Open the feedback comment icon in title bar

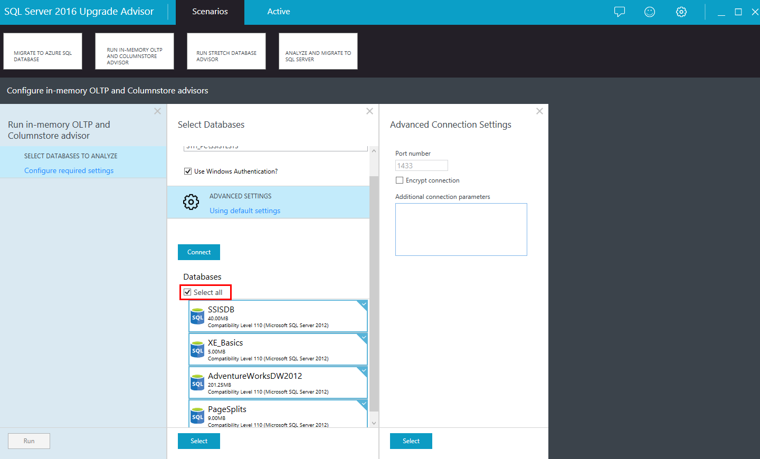pos(620,12)
